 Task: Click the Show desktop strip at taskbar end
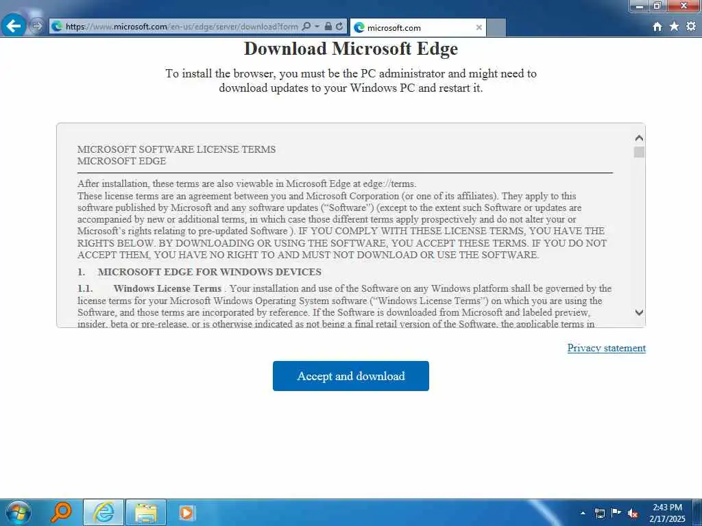point(698,512)
